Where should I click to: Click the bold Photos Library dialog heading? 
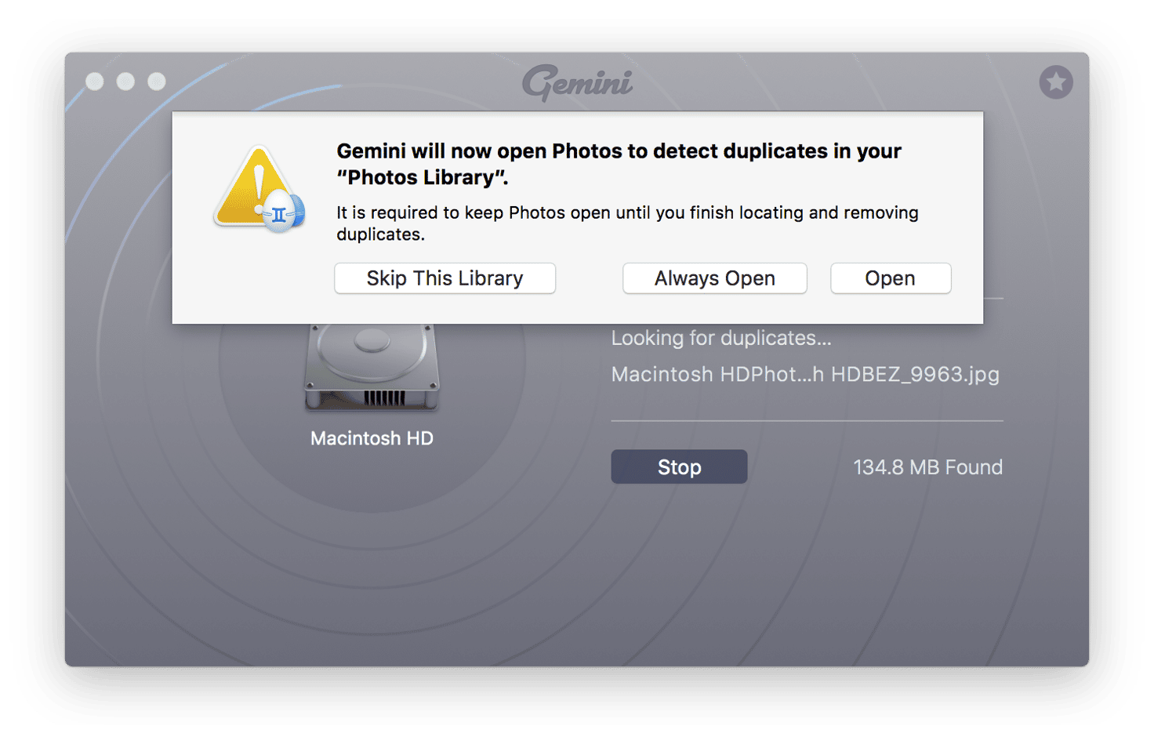point(619,164)
